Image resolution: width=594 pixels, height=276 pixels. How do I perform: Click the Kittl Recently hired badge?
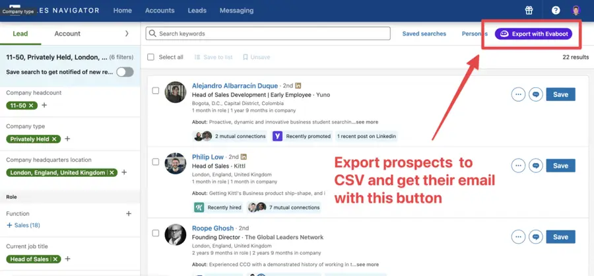(x=218, y=207)
